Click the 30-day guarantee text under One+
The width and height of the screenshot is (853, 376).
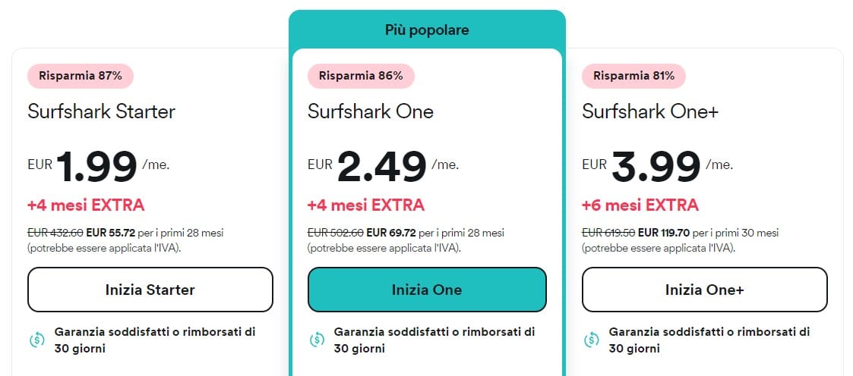[x=709, y=340]
